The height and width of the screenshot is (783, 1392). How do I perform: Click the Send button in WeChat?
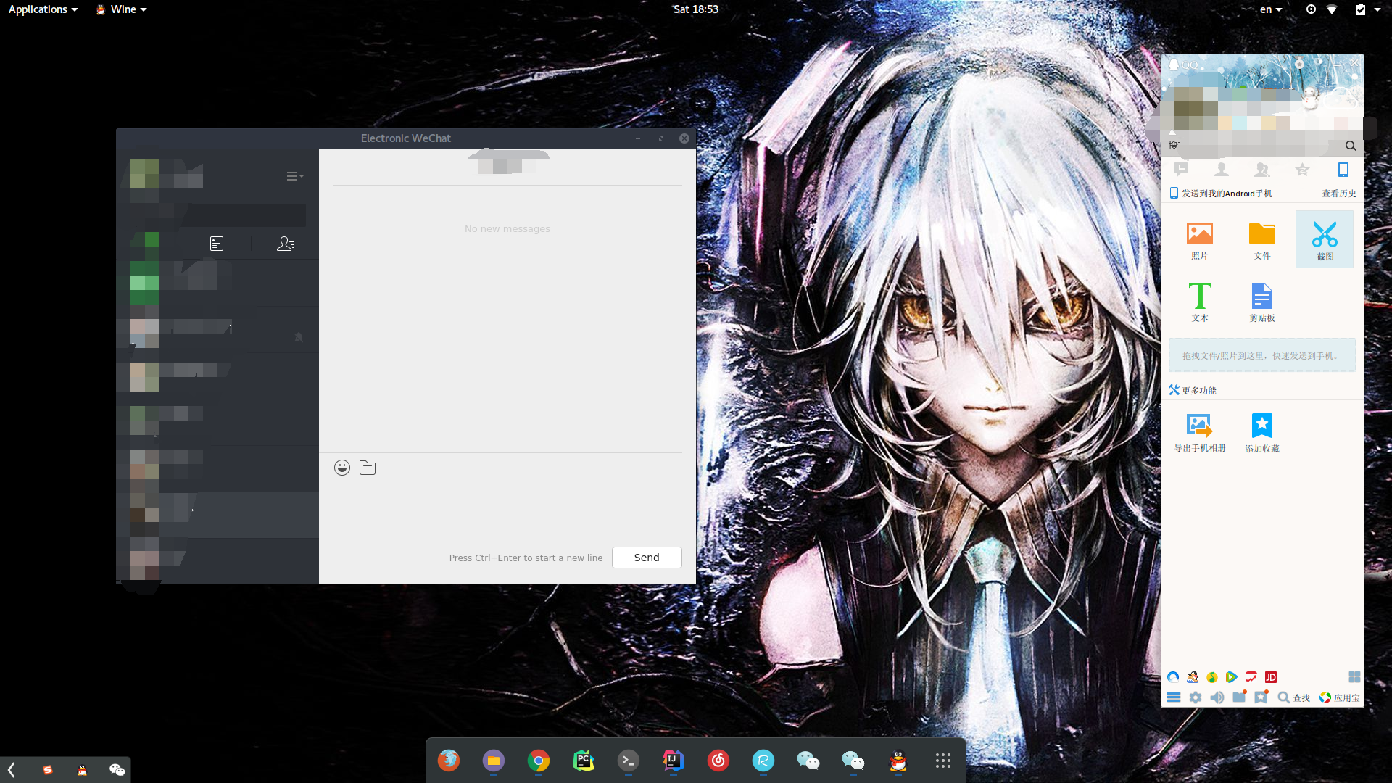tap(647, 558)
